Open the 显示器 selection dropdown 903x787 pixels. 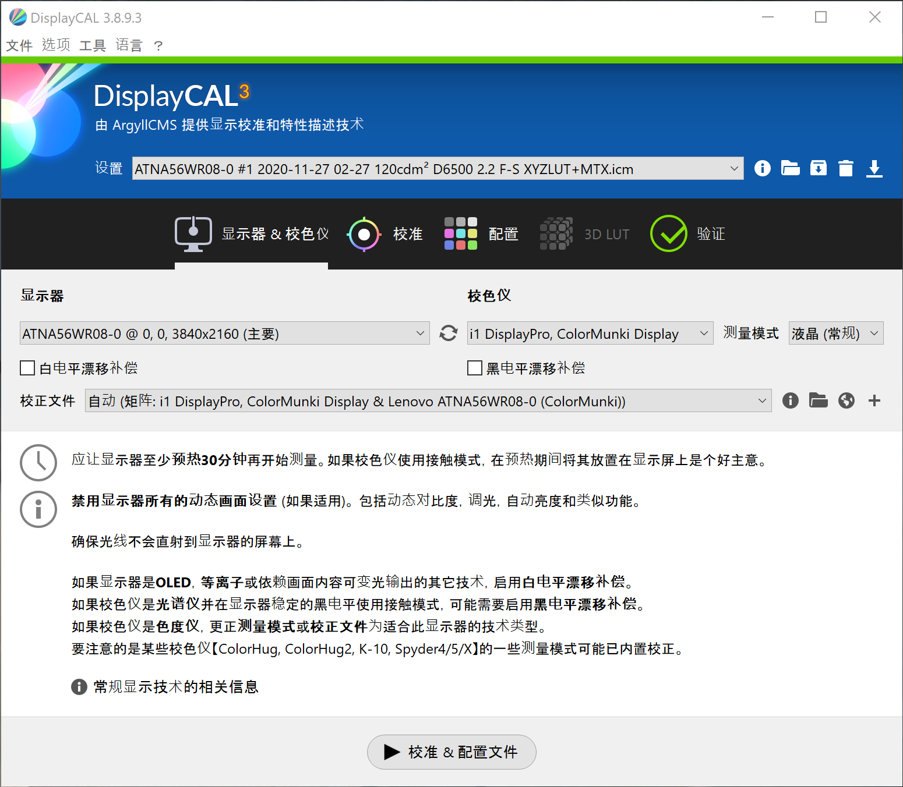coord(225,334)
